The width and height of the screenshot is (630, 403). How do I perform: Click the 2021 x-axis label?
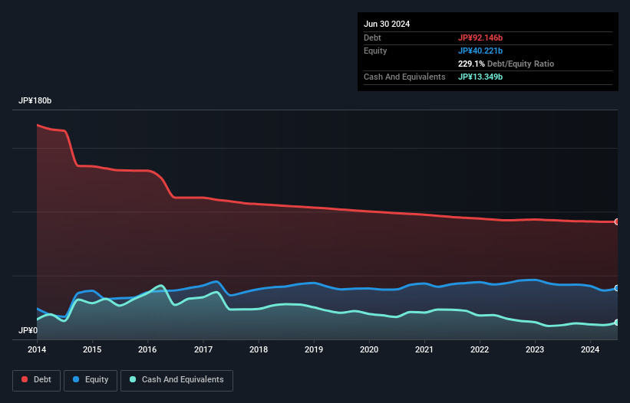point(424,349)
